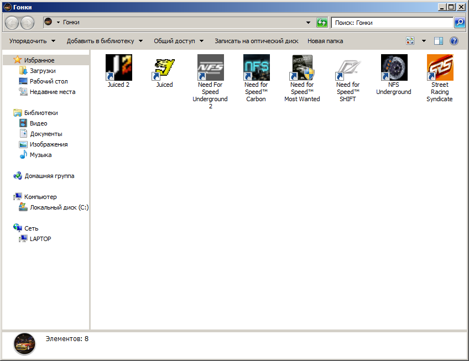
Task: Open the Видео label in sidebar
Action: [38, 123]
